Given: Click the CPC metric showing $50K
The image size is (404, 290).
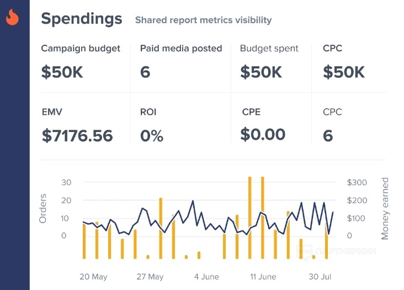Looking at the screenshot, I should [x=344, y=61].
